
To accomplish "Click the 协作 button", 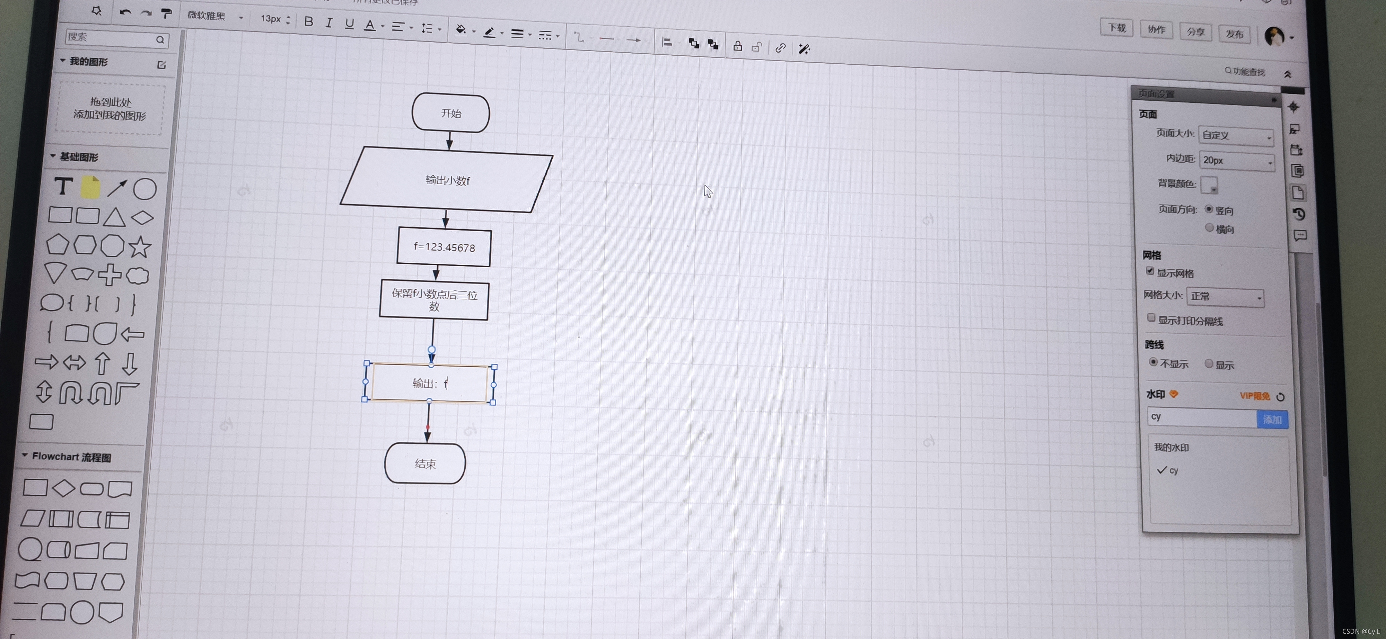I will pyautogui.click(x=1156, y=29).
